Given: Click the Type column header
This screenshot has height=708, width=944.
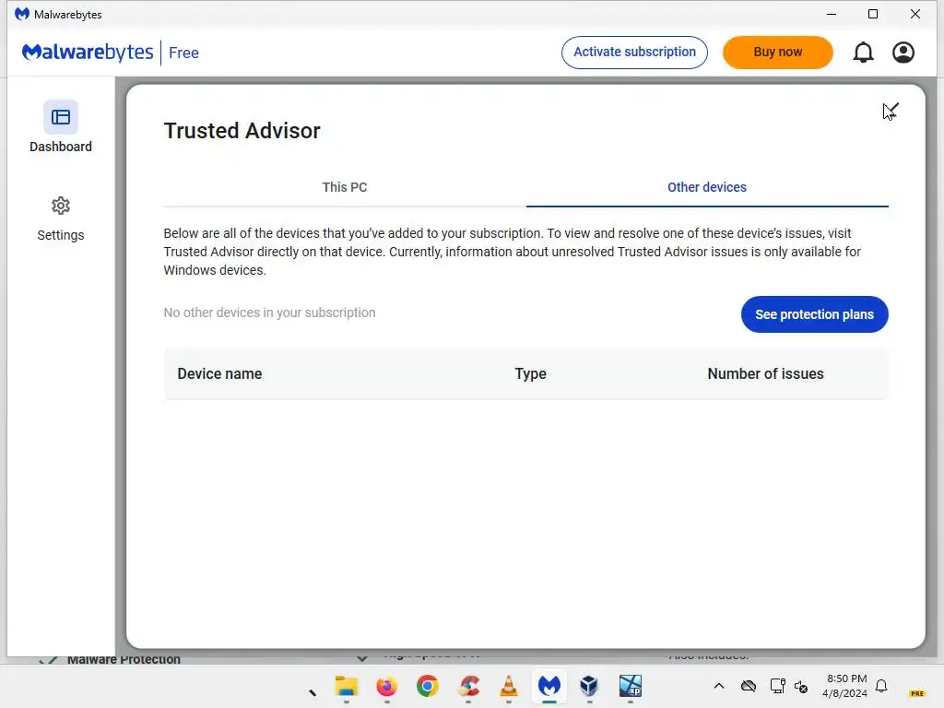Looking at the screenshot, I should coord(530,374).
